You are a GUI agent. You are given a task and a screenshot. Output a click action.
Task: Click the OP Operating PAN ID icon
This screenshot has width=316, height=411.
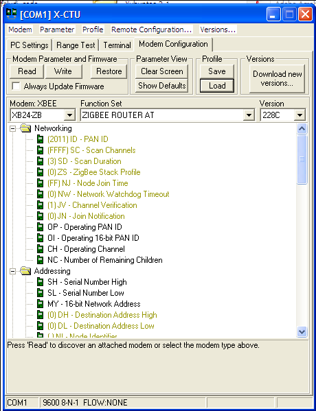(40, 227)
